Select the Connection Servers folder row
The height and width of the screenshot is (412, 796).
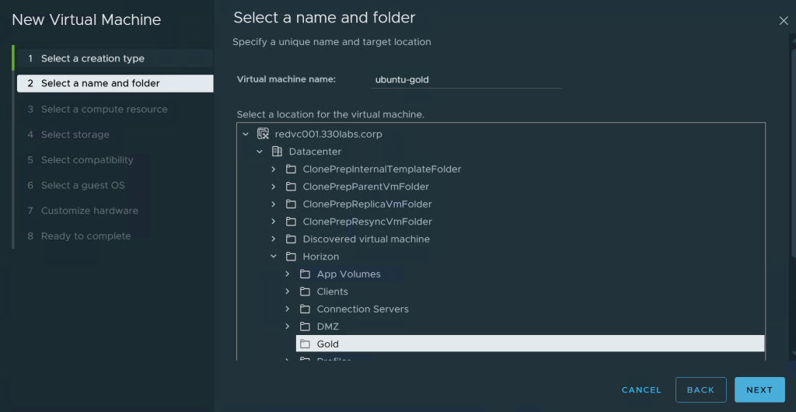tap(362, 309)
